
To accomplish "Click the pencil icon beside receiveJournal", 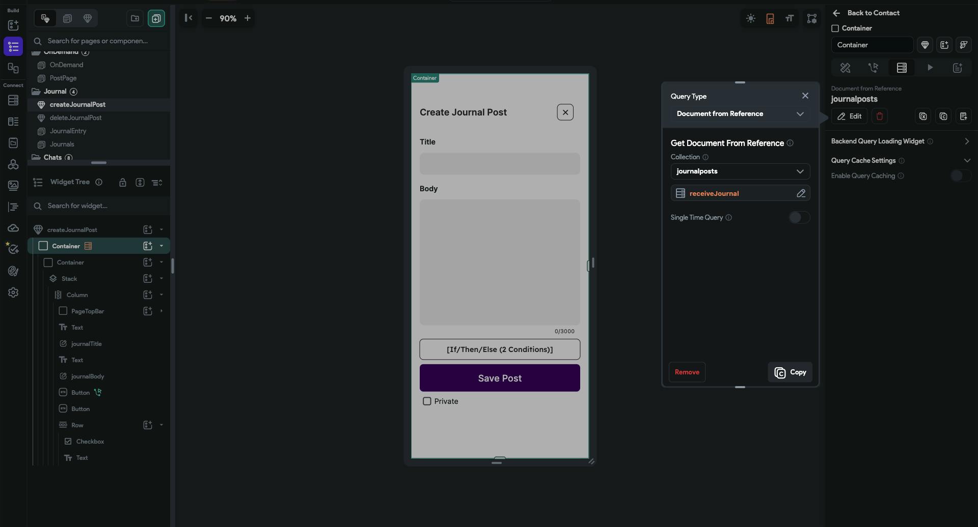I will point(801,193).
